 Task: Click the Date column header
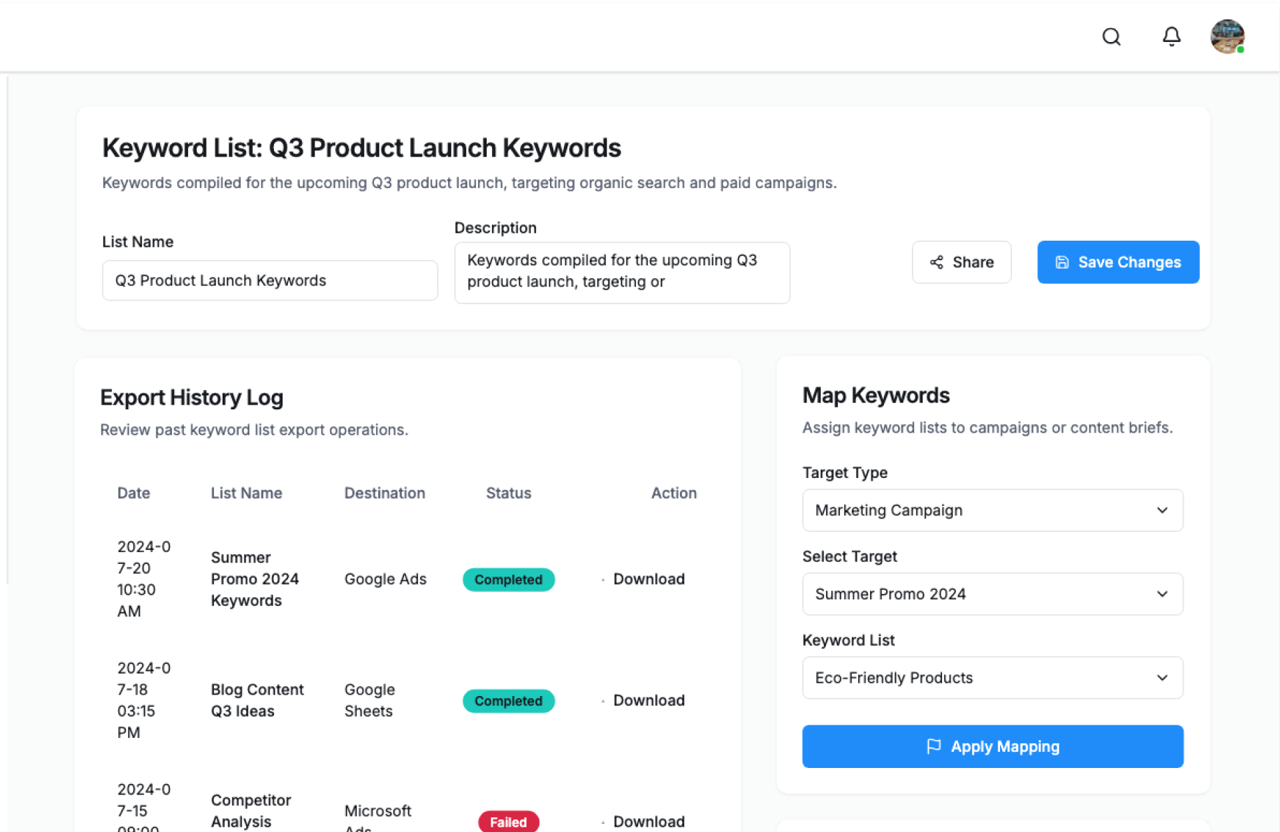click(x=133, y=493)
